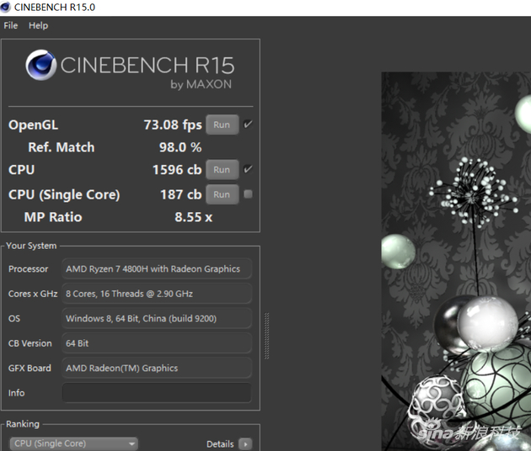Open the File menu
The image size is (531, 451).
pos(11,25)
